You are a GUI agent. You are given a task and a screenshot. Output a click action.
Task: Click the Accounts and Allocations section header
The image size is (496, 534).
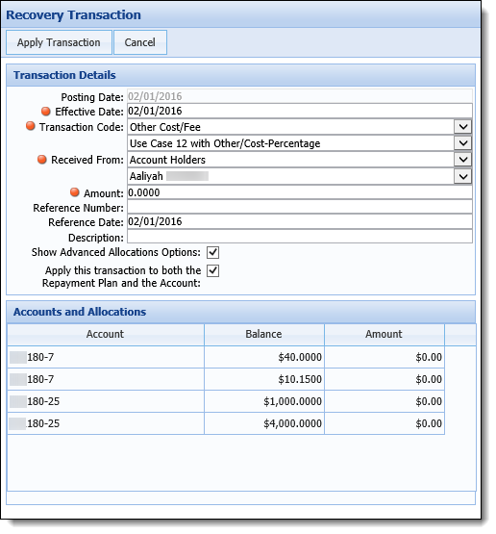coord(241,312)
